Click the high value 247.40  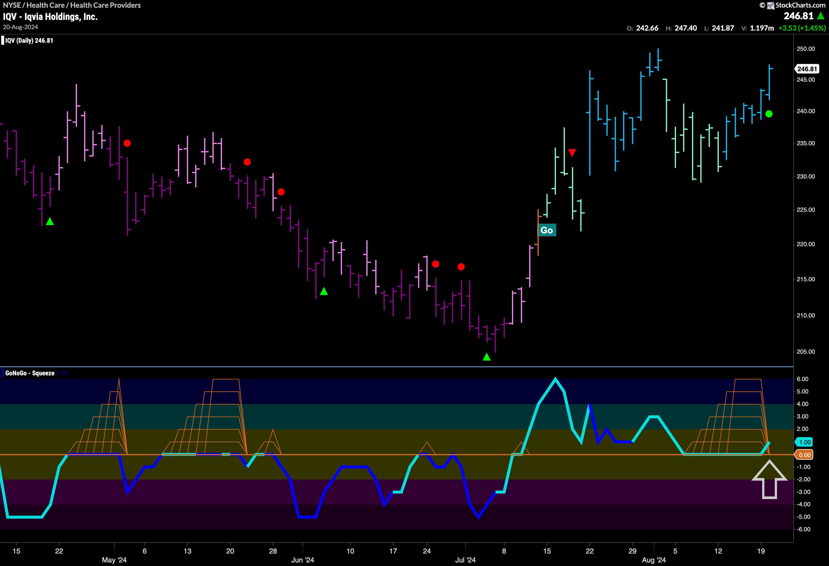click(685, 28)
